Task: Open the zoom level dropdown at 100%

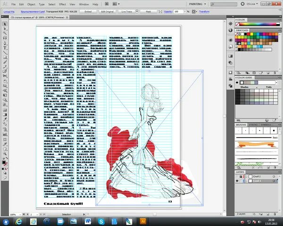Action: tap(20, 215)
